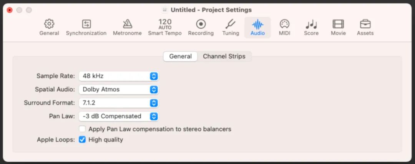Enable Pan Law compensation for stereo balancers
Viewport: 415px width, 164px height.
pyautogui.click(x=82, y=129)
